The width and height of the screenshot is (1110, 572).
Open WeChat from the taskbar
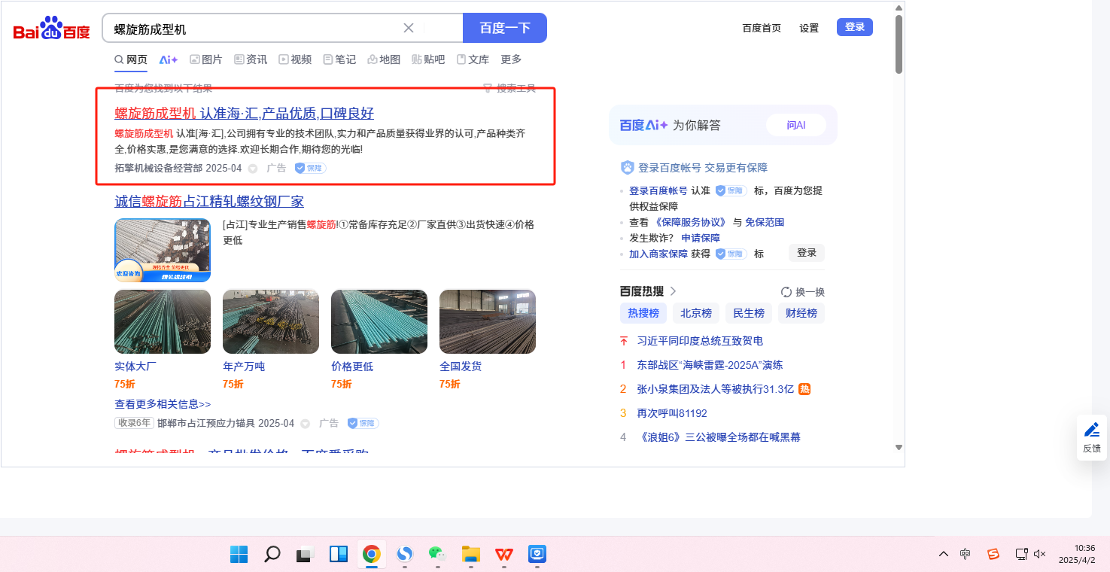(437, 555)
